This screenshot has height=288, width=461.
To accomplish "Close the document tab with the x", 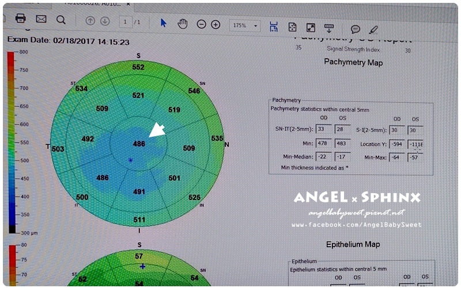I will point(128,4).
